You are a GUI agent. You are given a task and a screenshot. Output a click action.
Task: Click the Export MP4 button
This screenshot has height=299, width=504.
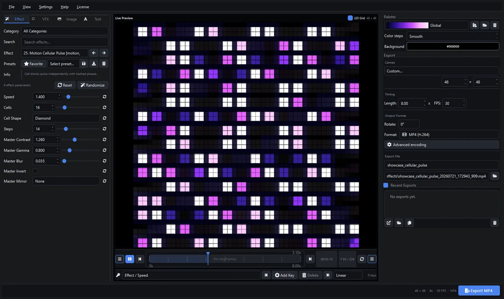pos(479,291)
